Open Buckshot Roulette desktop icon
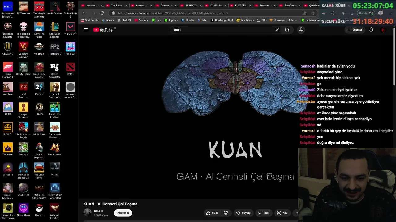Viewport: 396px width, 222px height. (x=8, y=30)
